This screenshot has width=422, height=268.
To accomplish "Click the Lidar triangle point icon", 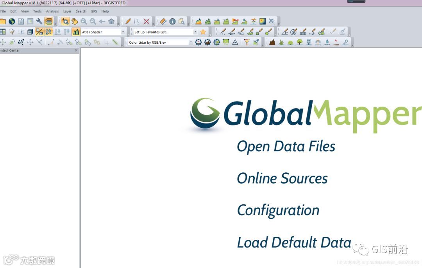I will (x=235, y=42).
